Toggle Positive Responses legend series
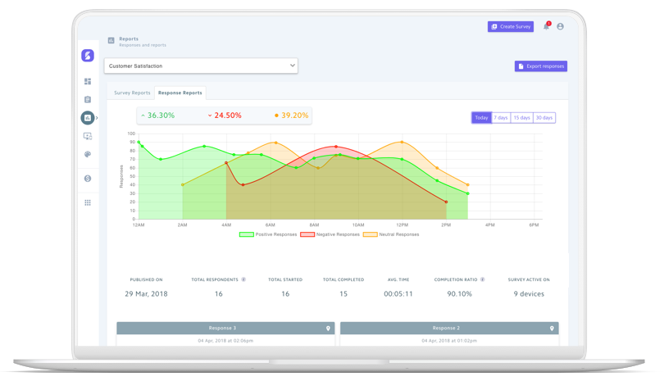This screenshot has width=664, height=381. (x=268, y=234)
